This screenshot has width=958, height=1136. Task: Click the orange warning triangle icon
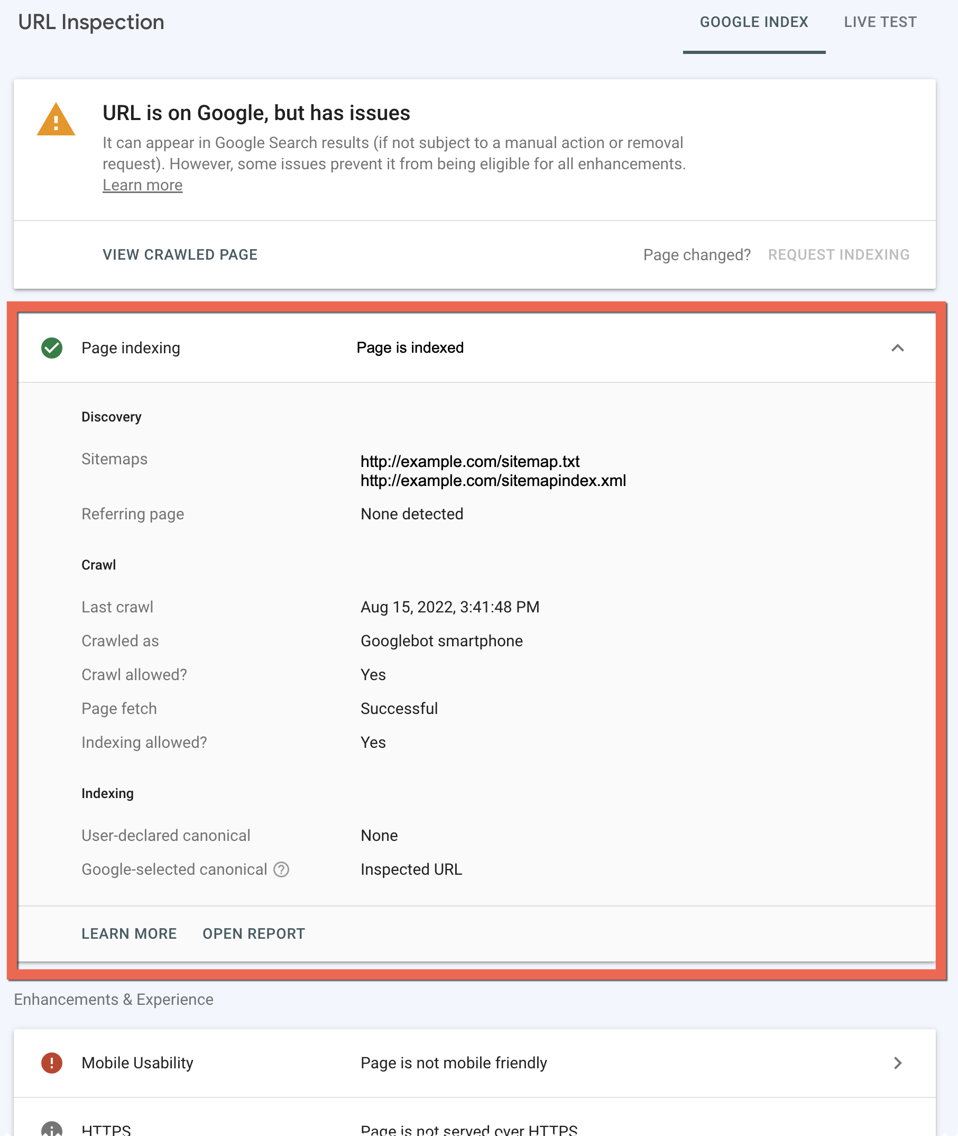56,120
